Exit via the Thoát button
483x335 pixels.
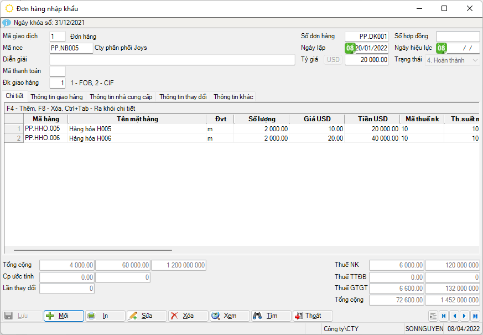[x=313, y=316]
